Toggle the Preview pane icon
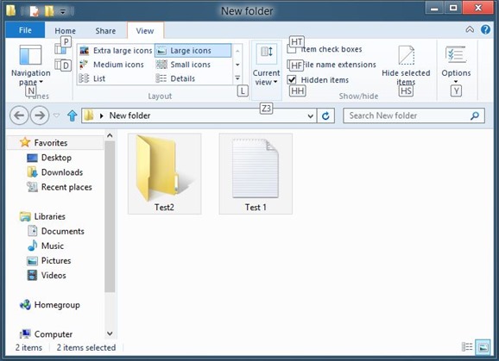The height and width of the screenshot is (361, 499). click(x=60, y=49)
